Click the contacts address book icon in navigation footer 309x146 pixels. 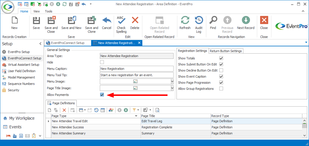tap(21, 136)
